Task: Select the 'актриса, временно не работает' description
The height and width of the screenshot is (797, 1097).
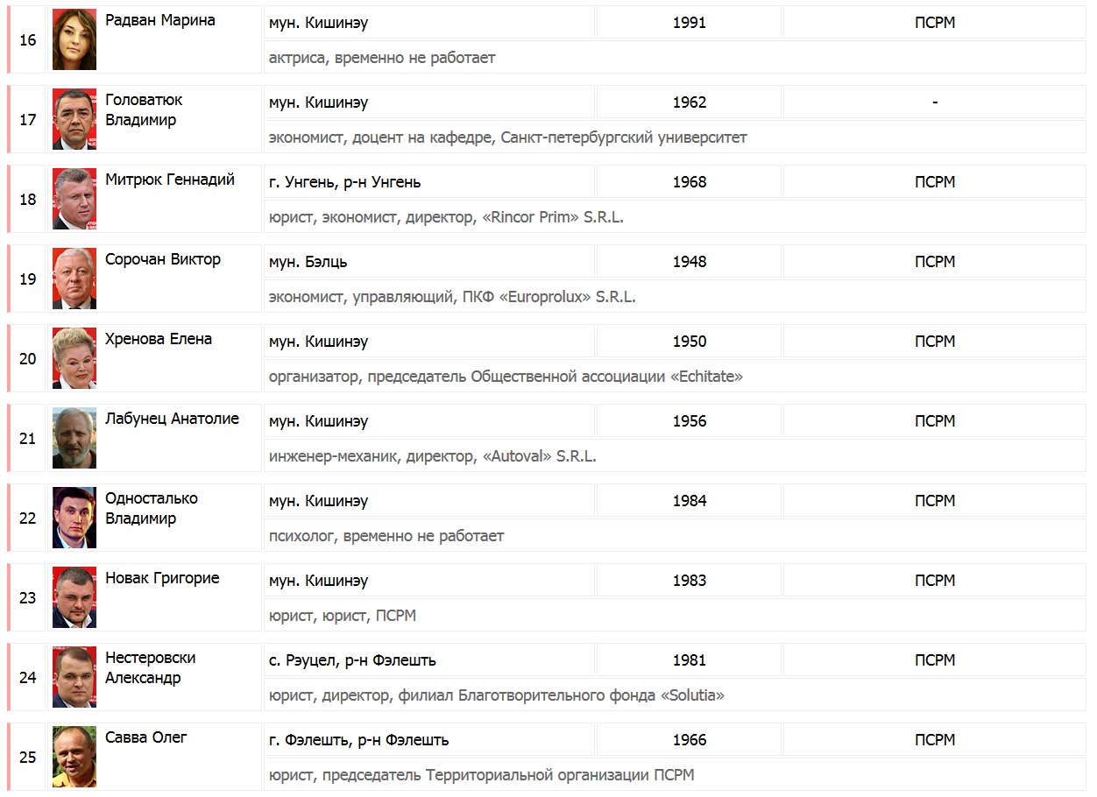Action: coord(382,58)
